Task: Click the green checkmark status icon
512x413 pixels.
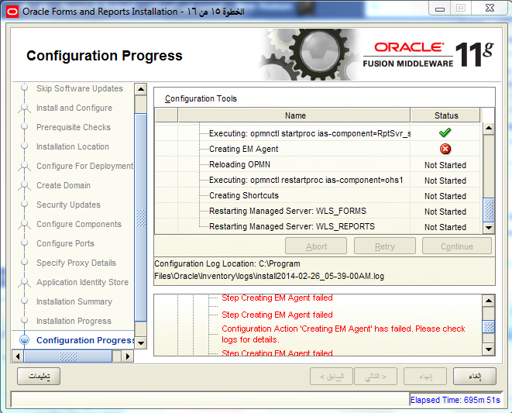Action: pyautogui.click(x=445, y=133)
